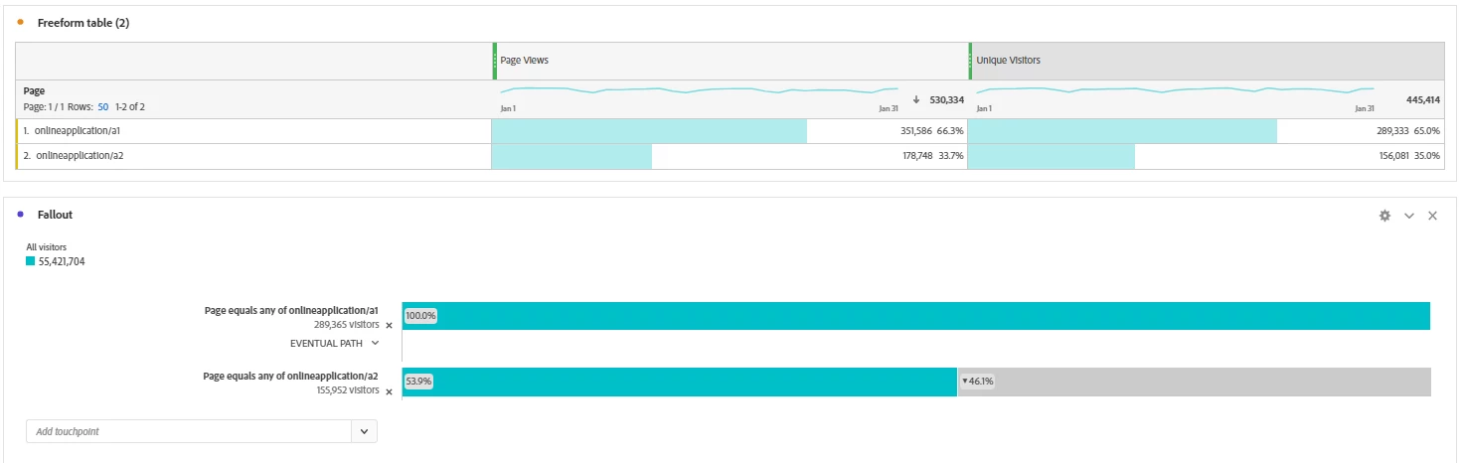Click the onlineapplication/a2 touchpoint label

pyautogui.click(x=290, y=376)
